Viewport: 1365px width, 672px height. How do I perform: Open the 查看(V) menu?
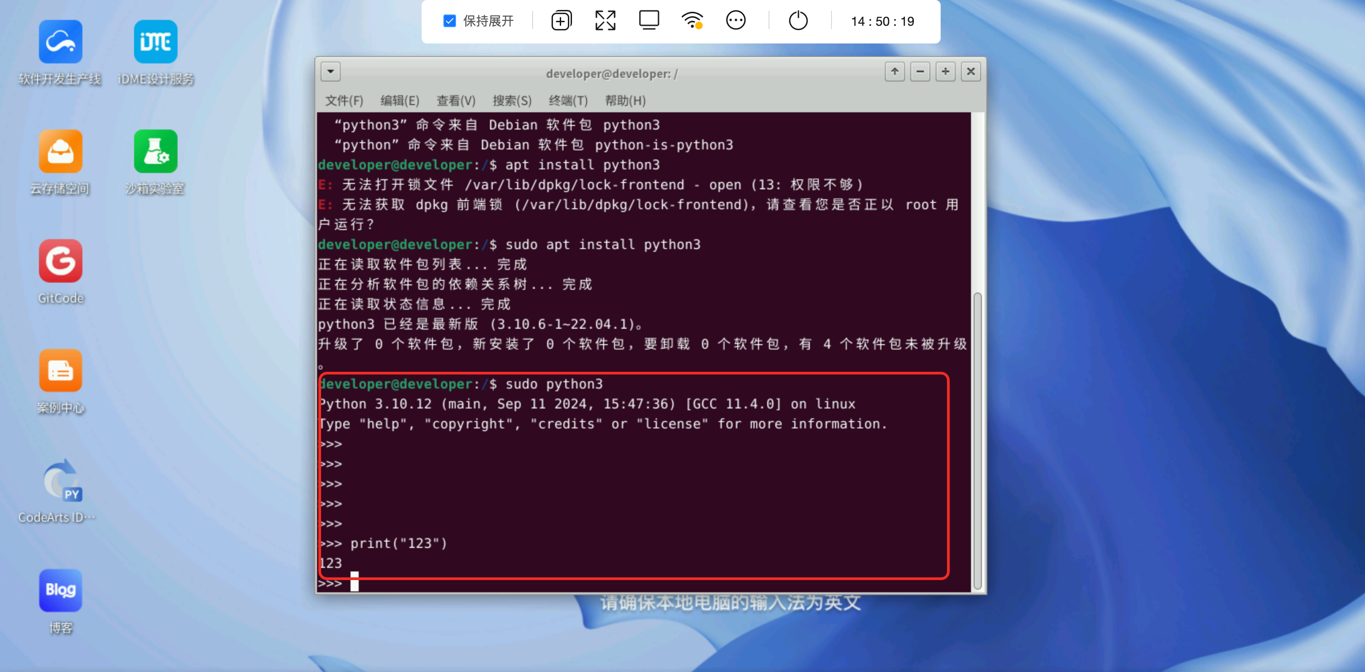tap(456, 101)
